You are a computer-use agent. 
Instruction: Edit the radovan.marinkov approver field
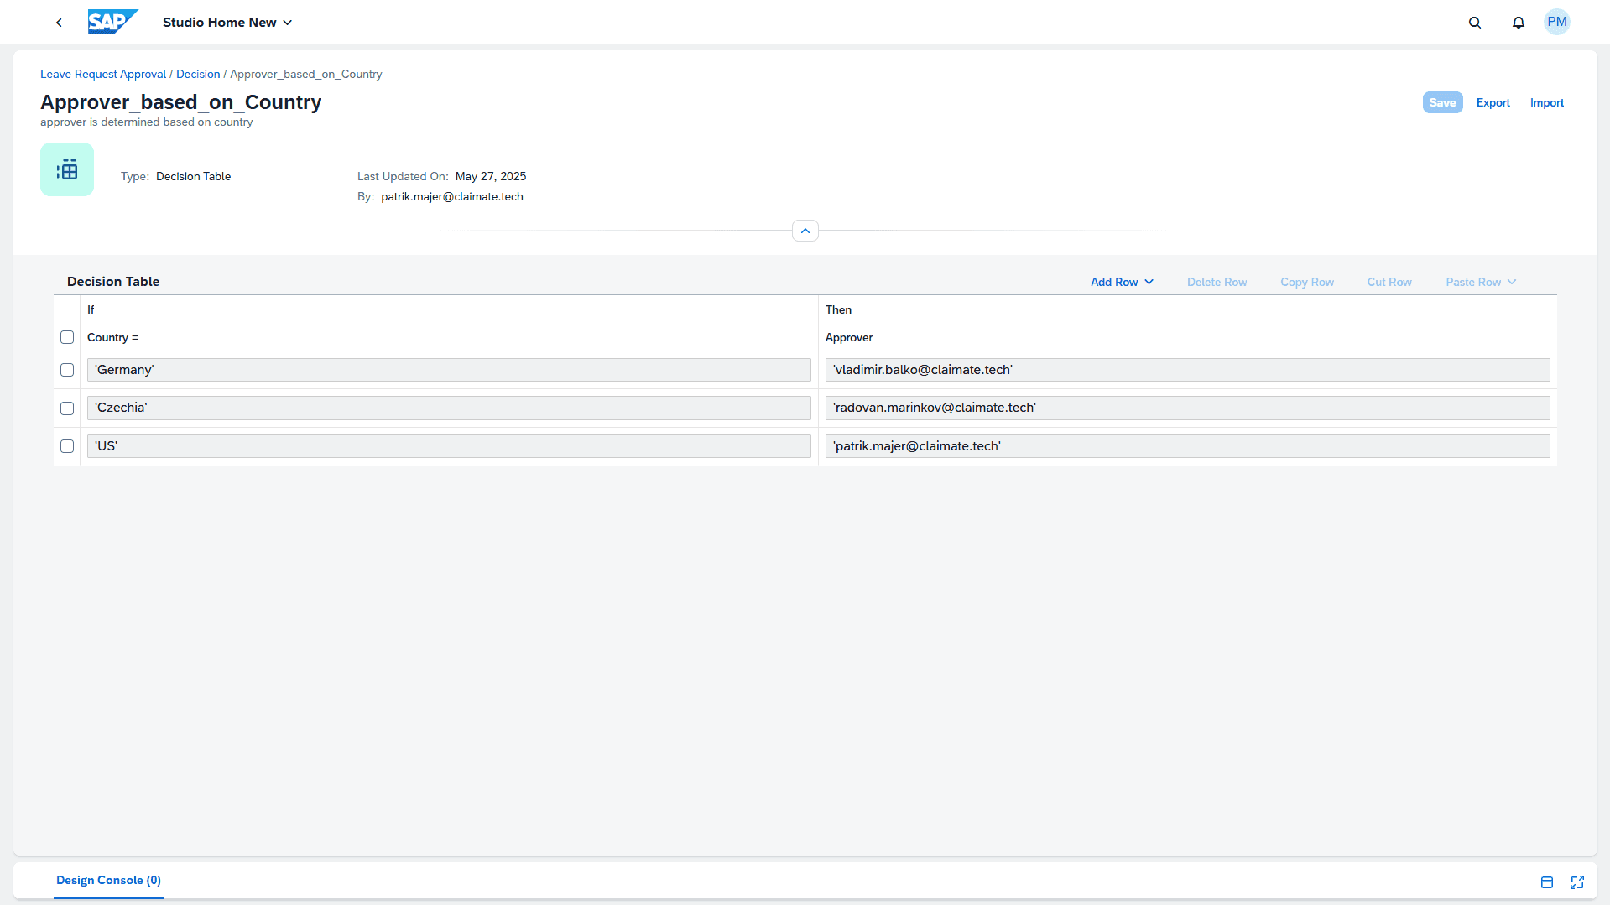click(1187, 408)
